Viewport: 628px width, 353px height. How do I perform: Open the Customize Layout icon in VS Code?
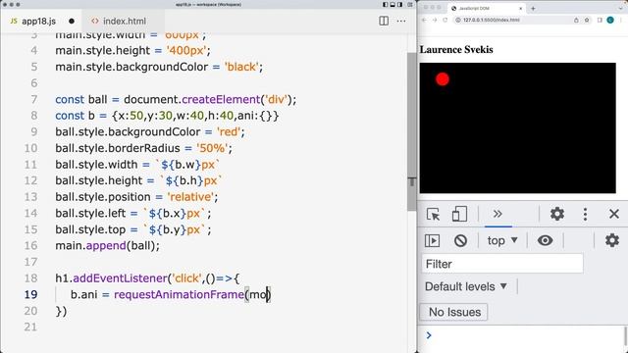410,4
